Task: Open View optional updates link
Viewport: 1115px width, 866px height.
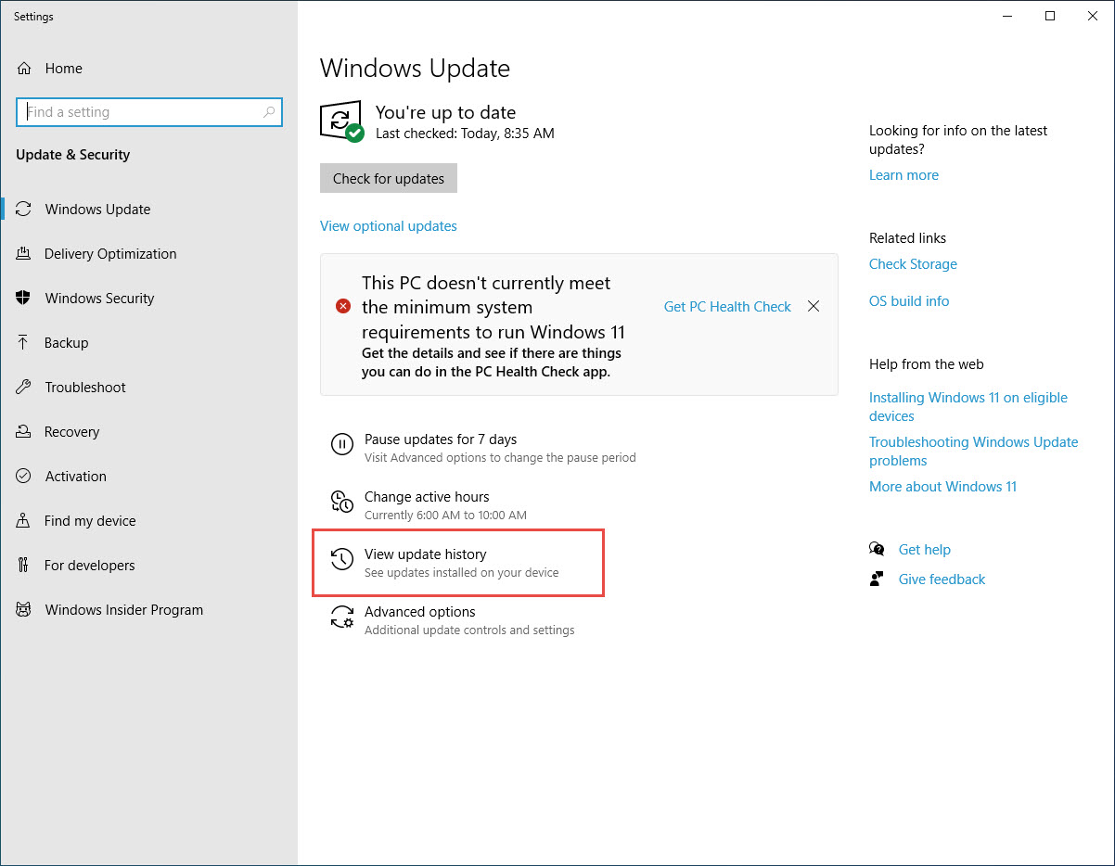Action: [x=389, y=226]
